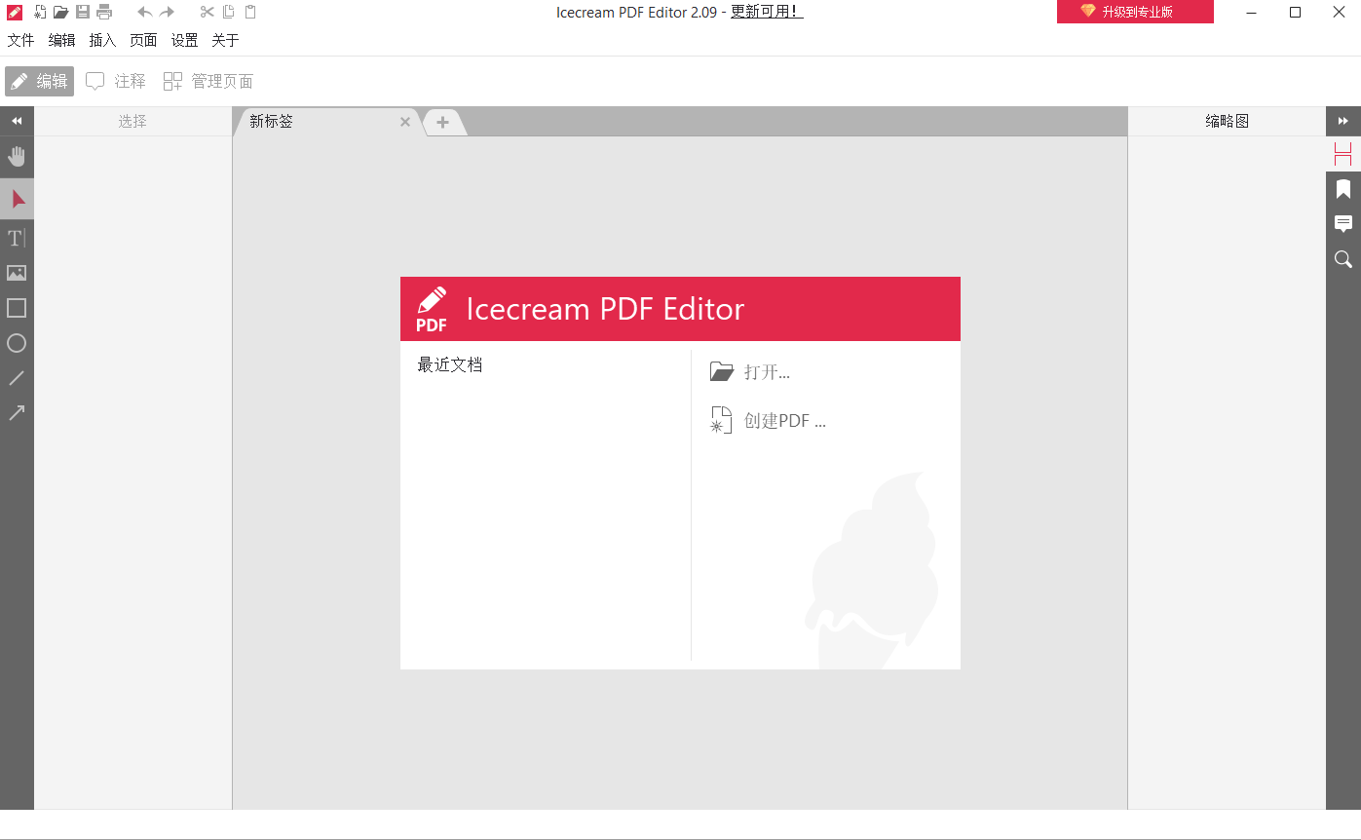Maximize the application window

pyautogui.click(x=1295, y=12)
